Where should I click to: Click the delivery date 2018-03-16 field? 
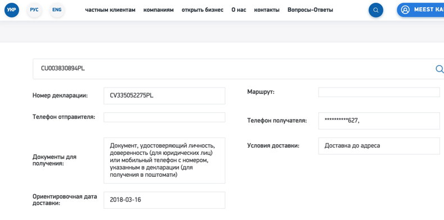tap(164, 200)
